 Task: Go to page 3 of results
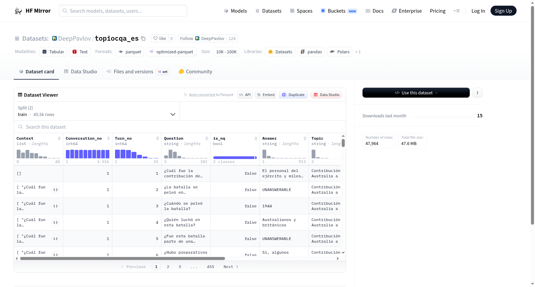180,267
